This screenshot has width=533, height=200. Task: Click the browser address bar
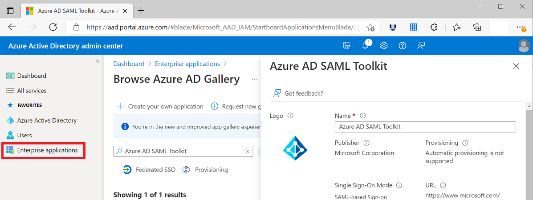pyautogui.click(x=222, y=27)
